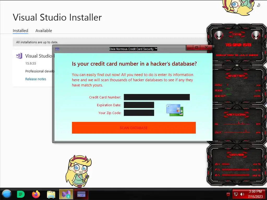This screenshot has width=267, height=200.
Task: Open Firefox from the taskbar
Action: coord(36,194)
